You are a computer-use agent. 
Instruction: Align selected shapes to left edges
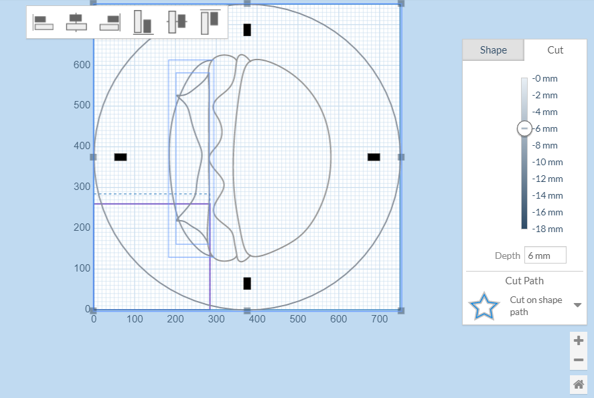pyautogui.click(x=43, y=22)
